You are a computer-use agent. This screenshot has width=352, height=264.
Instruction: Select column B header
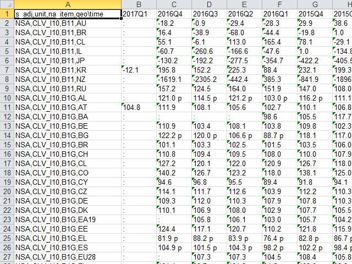tap(138, 4)
